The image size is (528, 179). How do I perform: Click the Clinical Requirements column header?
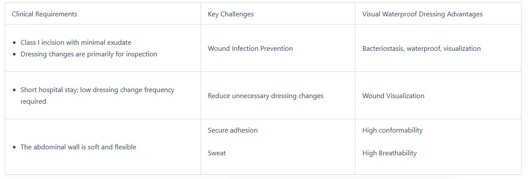44,14
